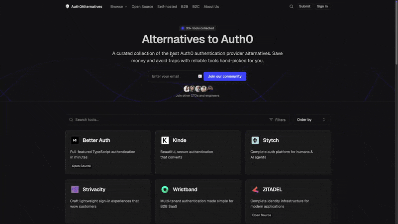
Task: Open the ZITADEL card title
Action: coord(272,190)
